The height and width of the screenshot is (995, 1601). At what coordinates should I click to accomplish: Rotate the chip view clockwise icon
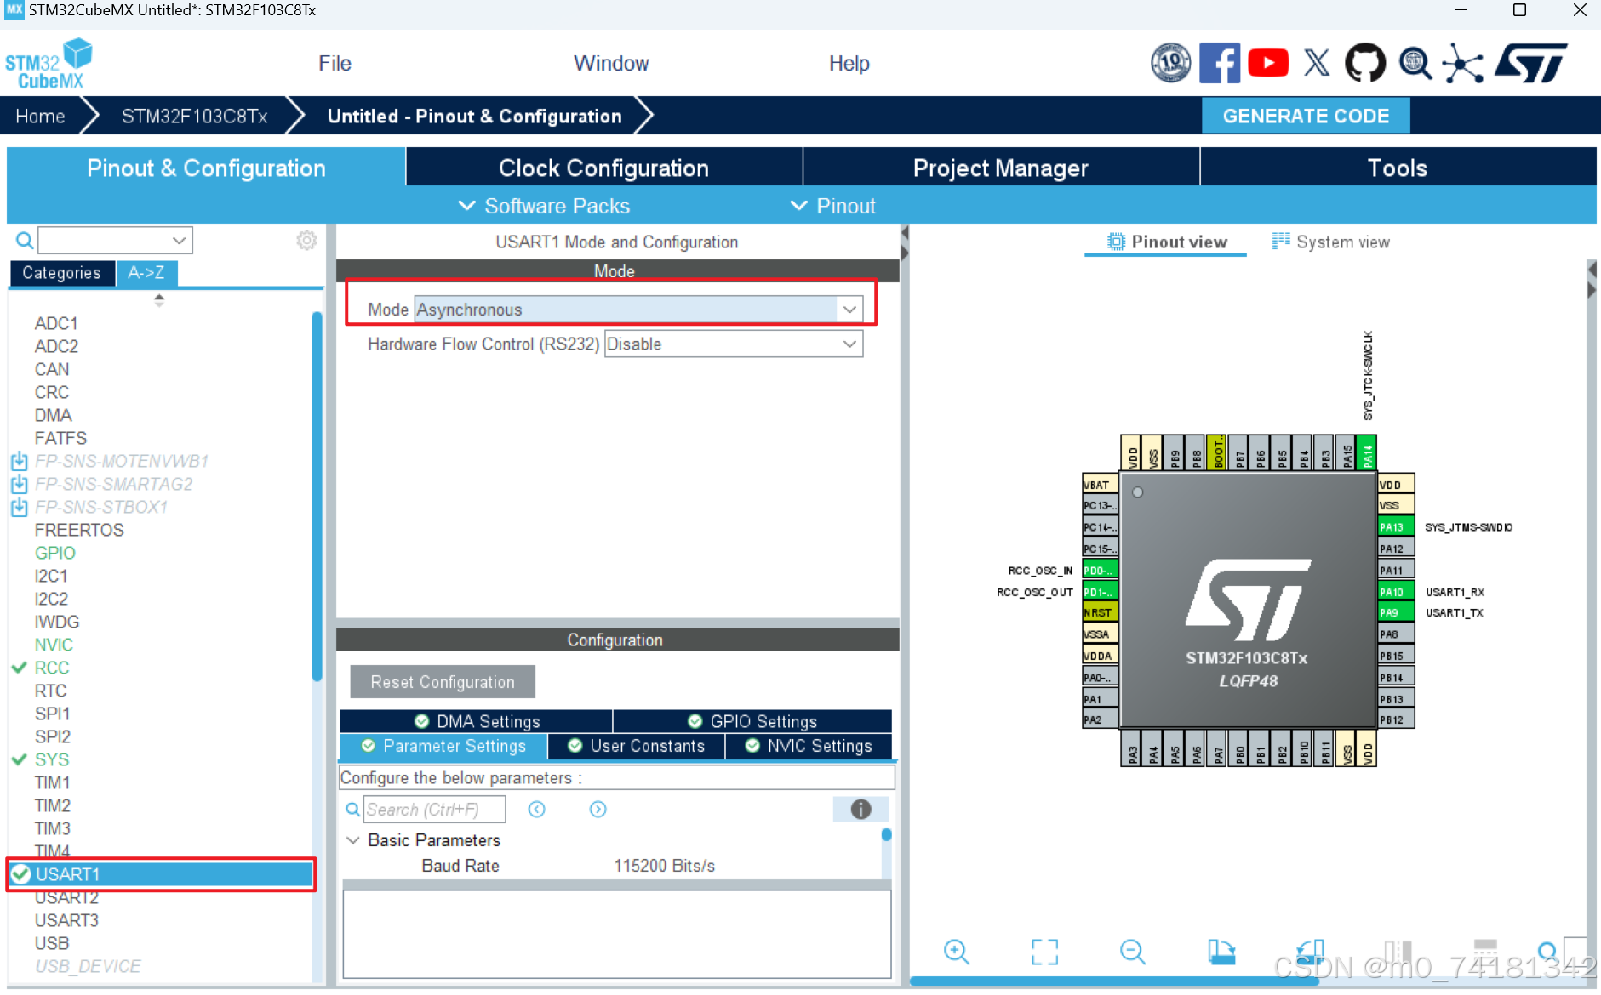click(x=1221, y=952)
